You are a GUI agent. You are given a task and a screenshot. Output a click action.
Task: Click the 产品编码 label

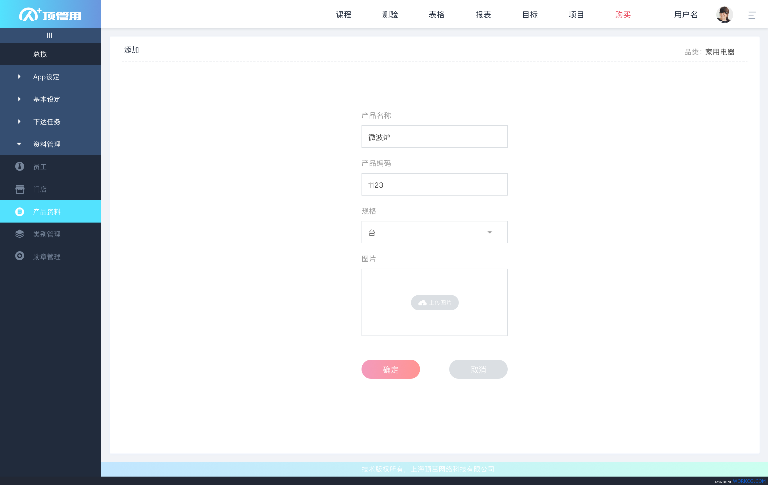[x=376, y=163]
